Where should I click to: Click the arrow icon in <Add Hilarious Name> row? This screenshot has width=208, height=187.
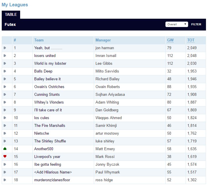click(5, 172)
